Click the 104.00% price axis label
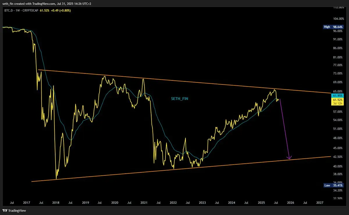Image resolution: width=349 pixels, height=215 pixels. pos(338,19)
